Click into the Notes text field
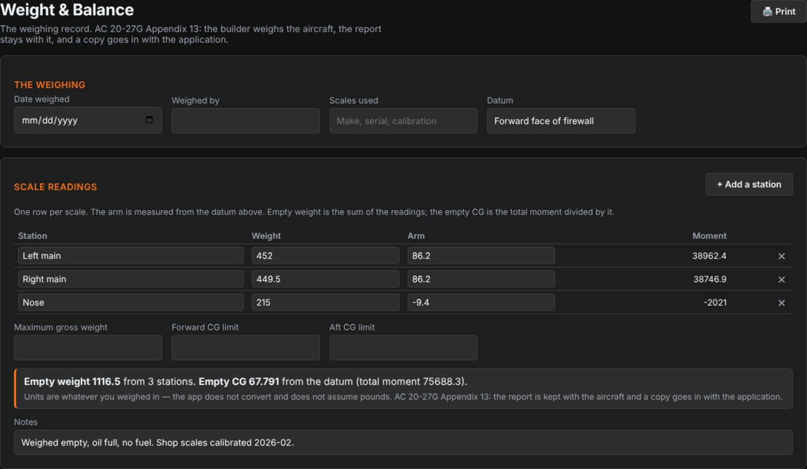Viewport: 807px width, 469px height. click(403, 443)
